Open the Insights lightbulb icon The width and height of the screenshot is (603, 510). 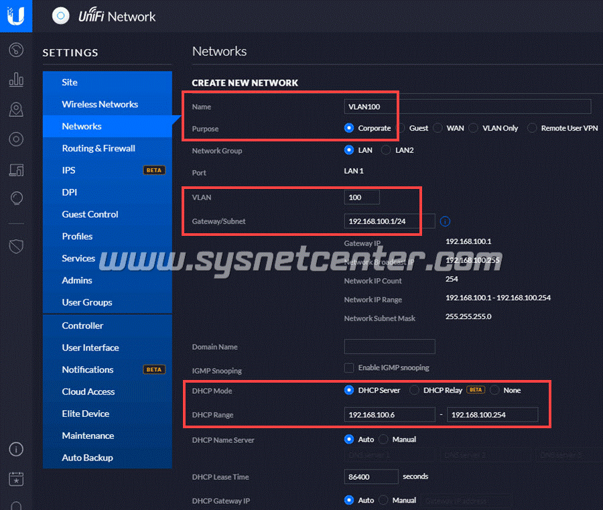tap(16, 198)
